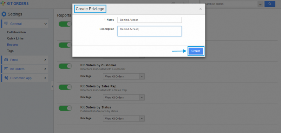Open Privilege dropdown for Kit Orders by Sales Rep.
281x133 pixels.
tap(124, 98)
